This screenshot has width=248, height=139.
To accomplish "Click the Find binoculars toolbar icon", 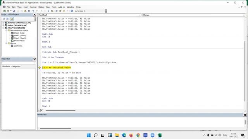I will click(29, 11).
